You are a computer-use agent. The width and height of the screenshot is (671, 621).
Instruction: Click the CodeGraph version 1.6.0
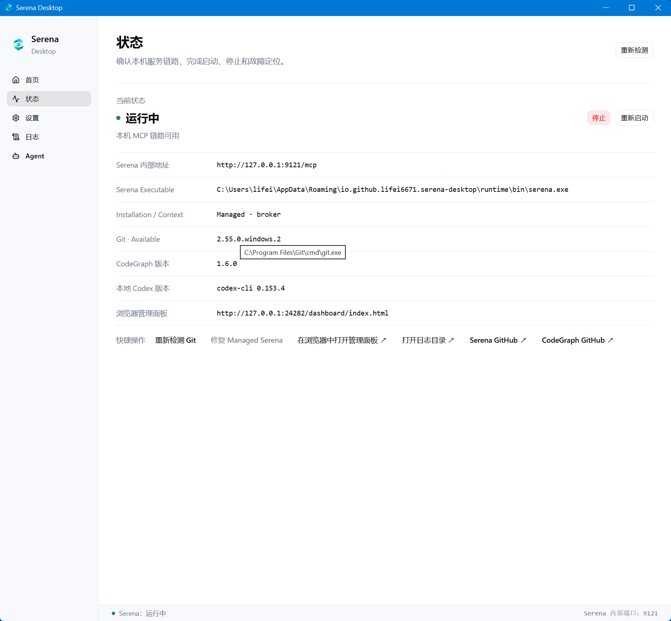click(x=227, y=263)
